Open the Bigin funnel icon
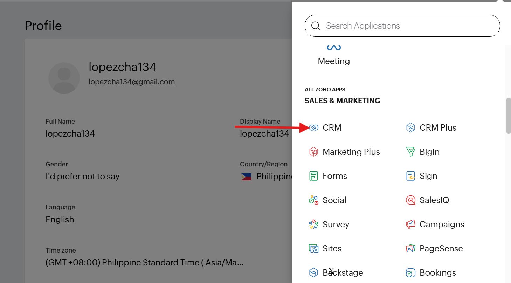This screenshot has width=511, height=283. point(410,152)
